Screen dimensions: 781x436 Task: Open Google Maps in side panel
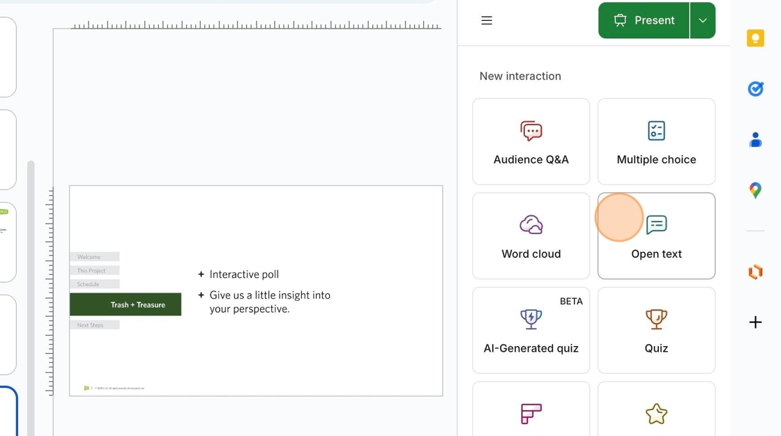pos(755,190)
